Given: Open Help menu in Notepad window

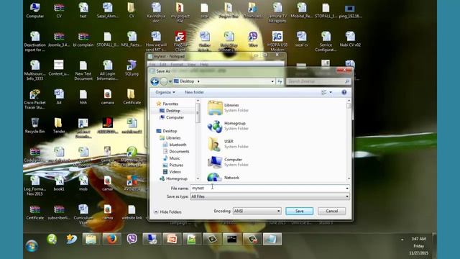Looking at the screenshot, I should [x=204, y=64].
